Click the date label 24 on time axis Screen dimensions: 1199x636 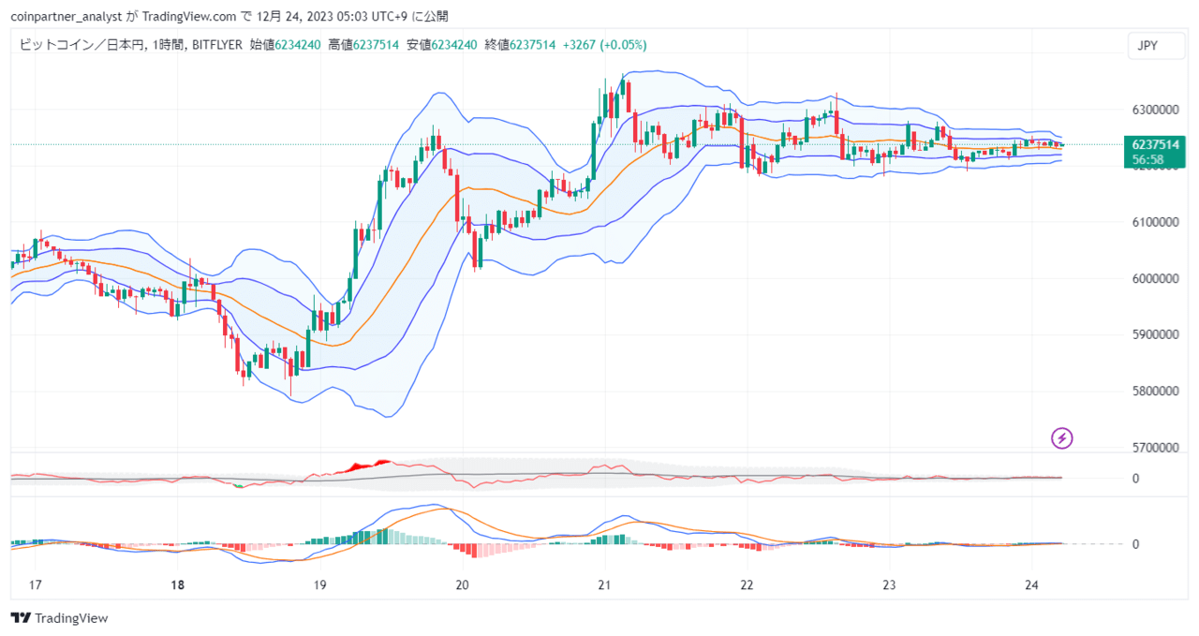point(1031,585)
